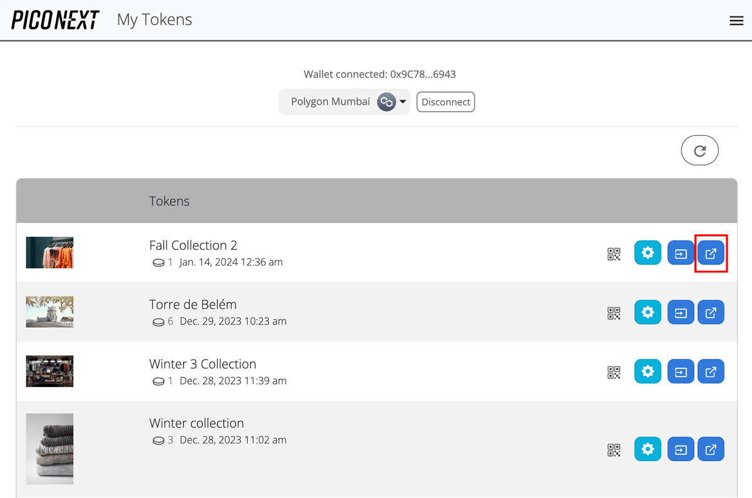Click the Disconnect button
The height and width of the screenshot is (498, 752).
click(x=446, y=101)
